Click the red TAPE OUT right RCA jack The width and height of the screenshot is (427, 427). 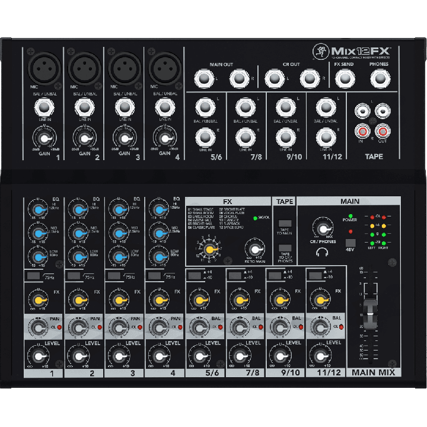click(383, 132)
